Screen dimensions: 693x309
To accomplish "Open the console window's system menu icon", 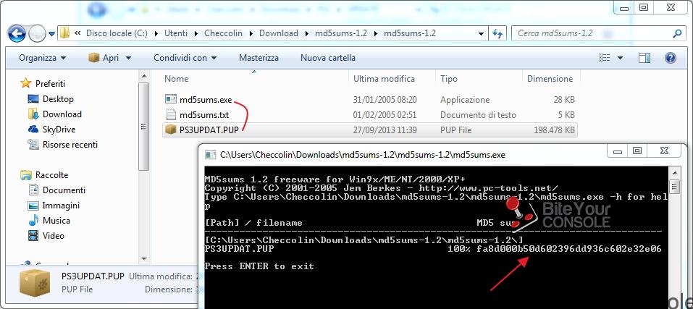I will (x=211, y=155).
